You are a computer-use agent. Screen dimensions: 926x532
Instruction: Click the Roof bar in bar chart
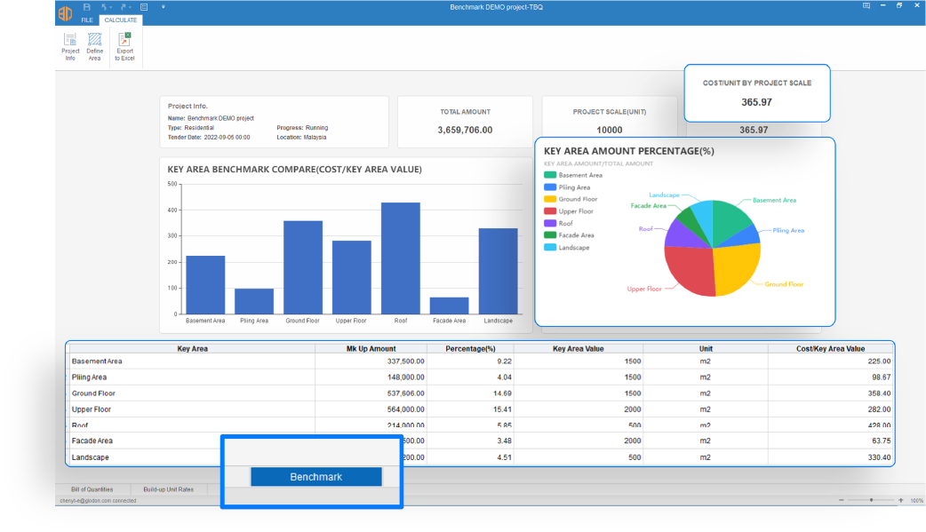pyautogui.click(x=400, y=258)
